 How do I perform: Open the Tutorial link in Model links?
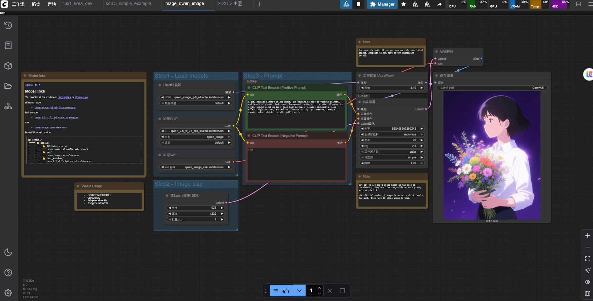point(29,85)
